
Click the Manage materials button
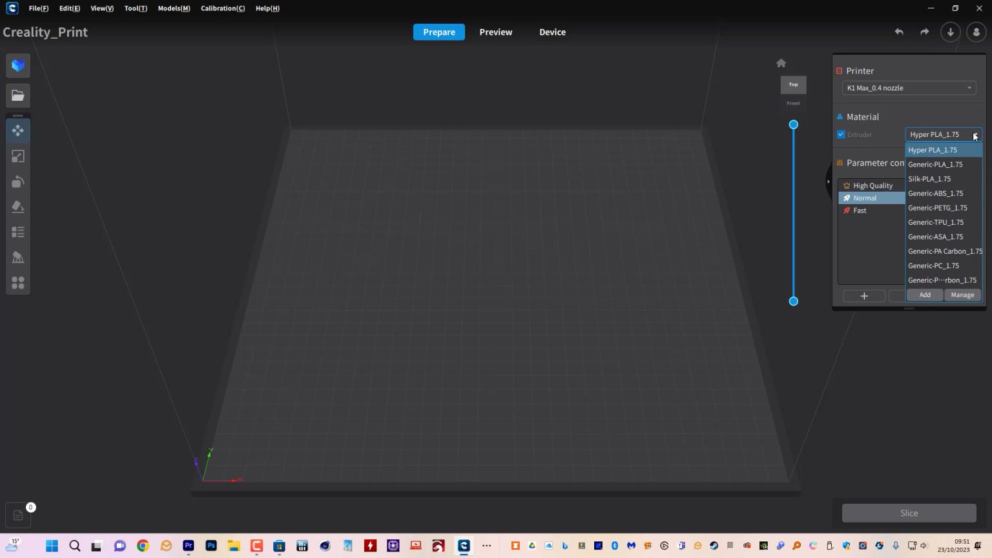tap(962, 295)
